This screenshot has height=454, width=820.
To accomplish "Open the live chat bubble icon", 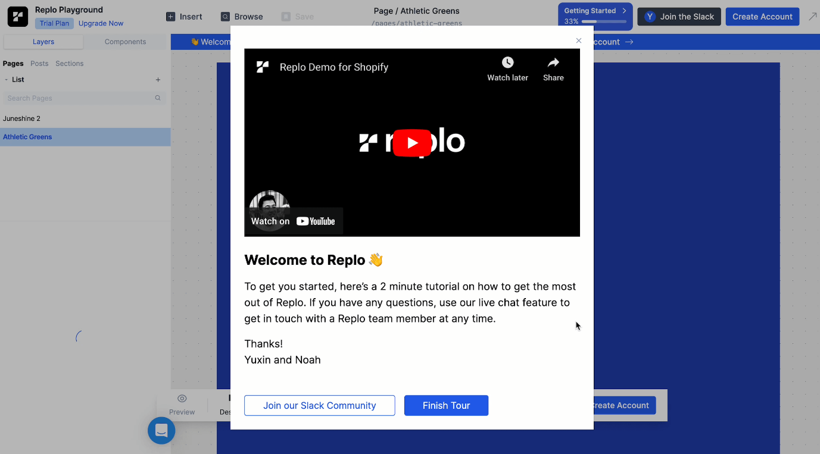I will coord(161,431).
